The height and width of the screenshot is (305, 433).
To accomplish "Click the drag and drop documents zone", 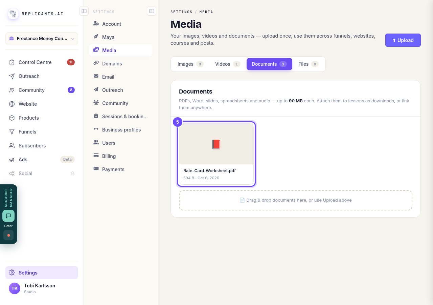I will (x=296, y=200).
